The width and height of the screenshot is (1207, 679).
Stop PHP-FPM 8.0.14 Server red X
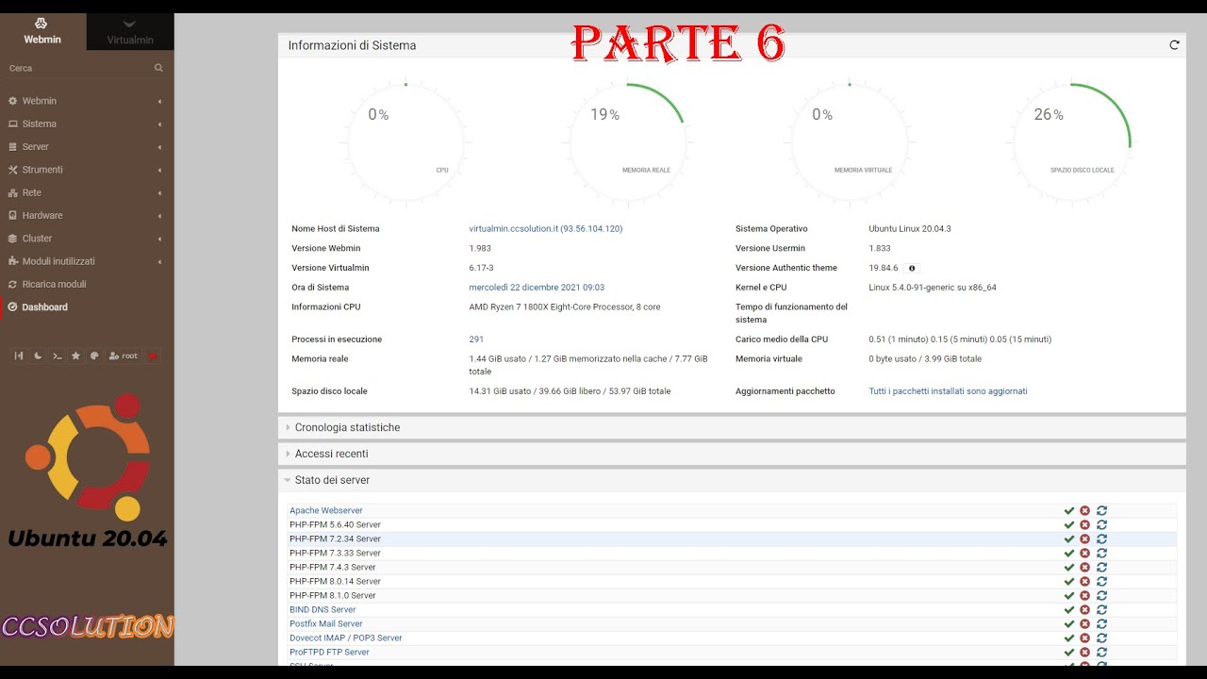coord(1085,581)
